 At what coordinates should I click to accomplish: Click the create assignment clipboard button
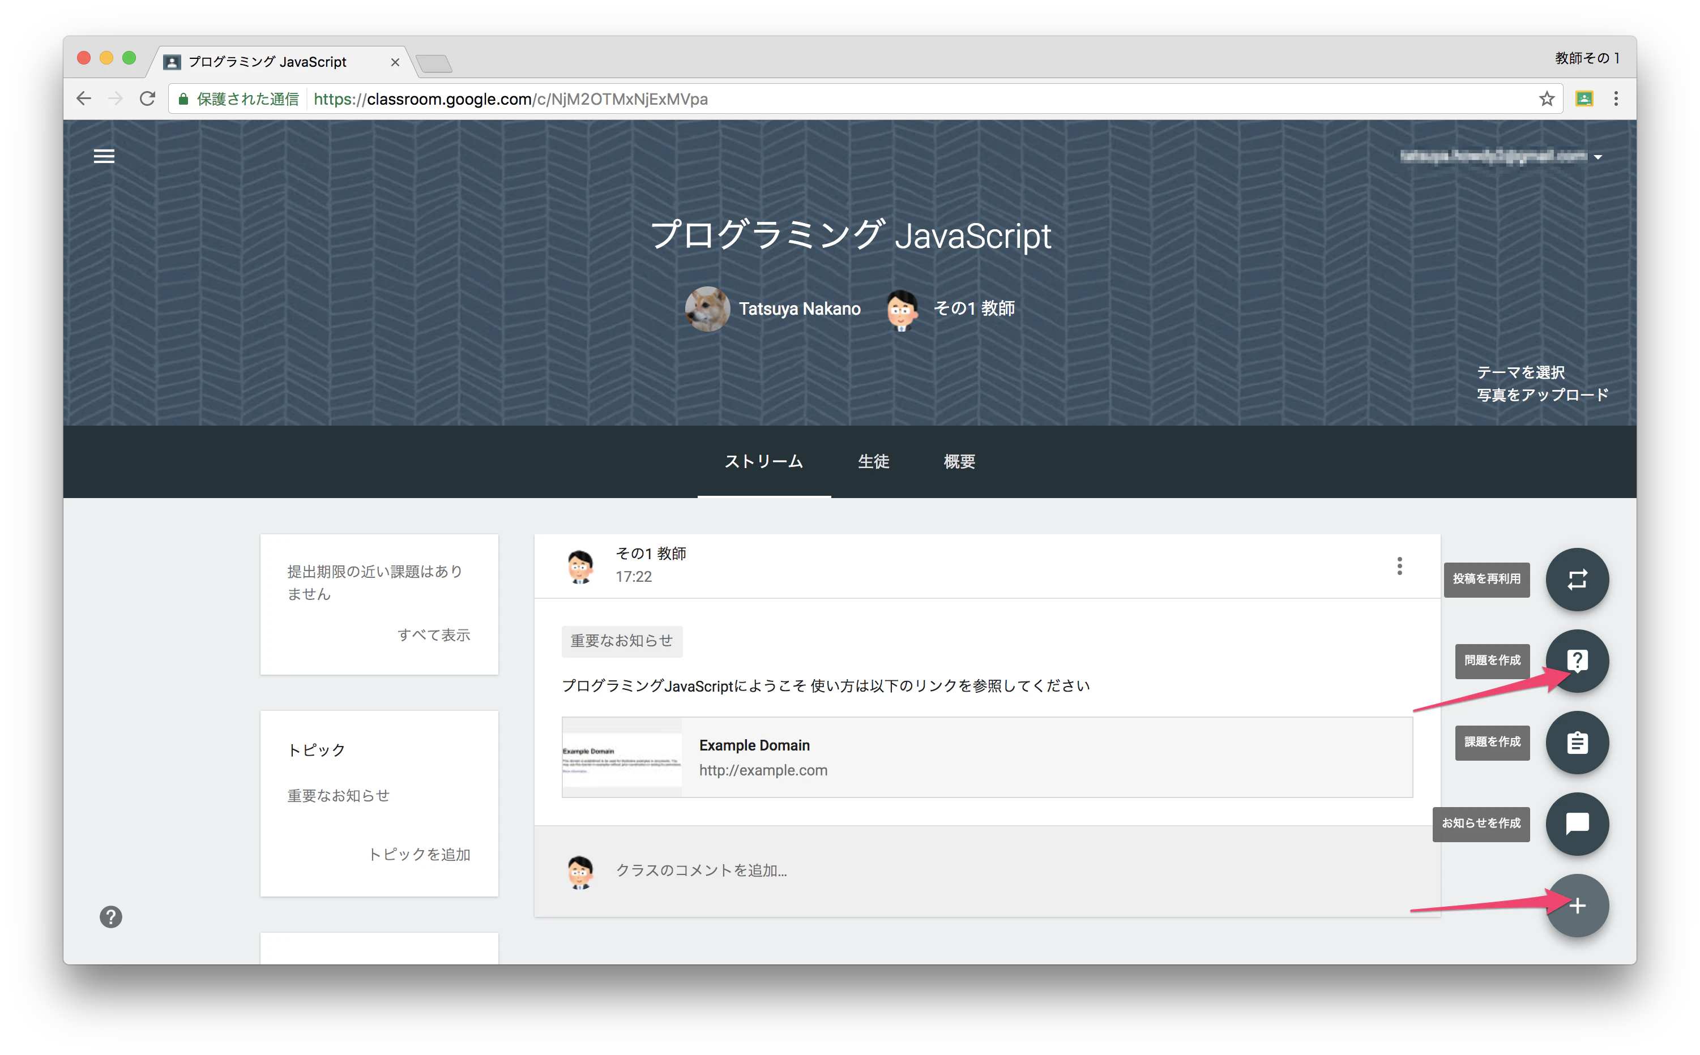pyautogui.click(x=1577, y=743)
